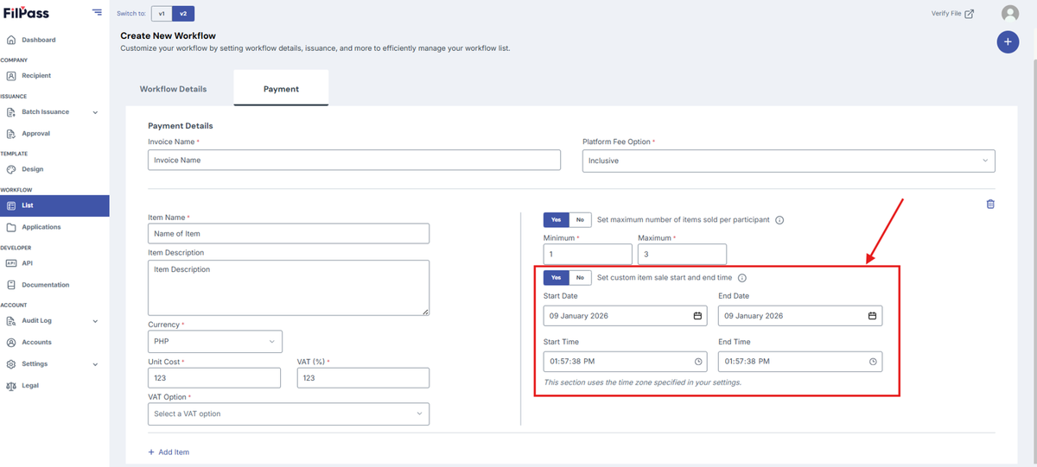Screen dimensions: 1037x467
Task: Open the user profile avatar
Action: click(x=1009, y=14)
